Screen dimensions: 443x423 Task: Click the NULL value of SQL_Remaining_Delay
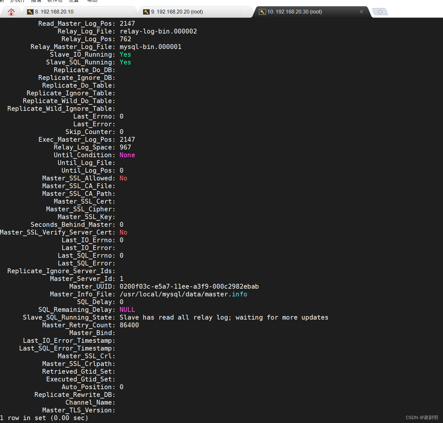(127, 310)
